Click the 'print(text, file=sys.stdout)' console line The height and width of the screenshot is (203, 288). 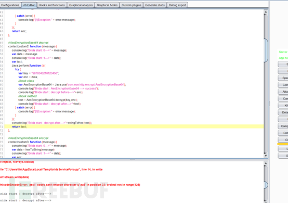[x=17, y=162]
